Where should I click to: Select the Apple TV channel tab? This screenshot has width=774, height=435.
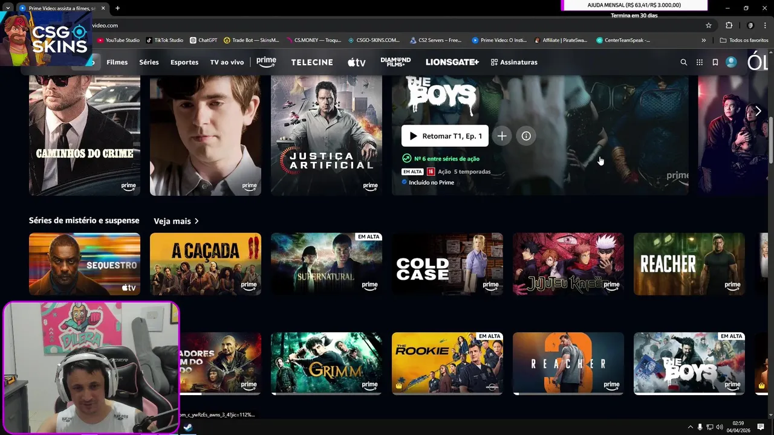pyautogui.click(x=357, y=62)
